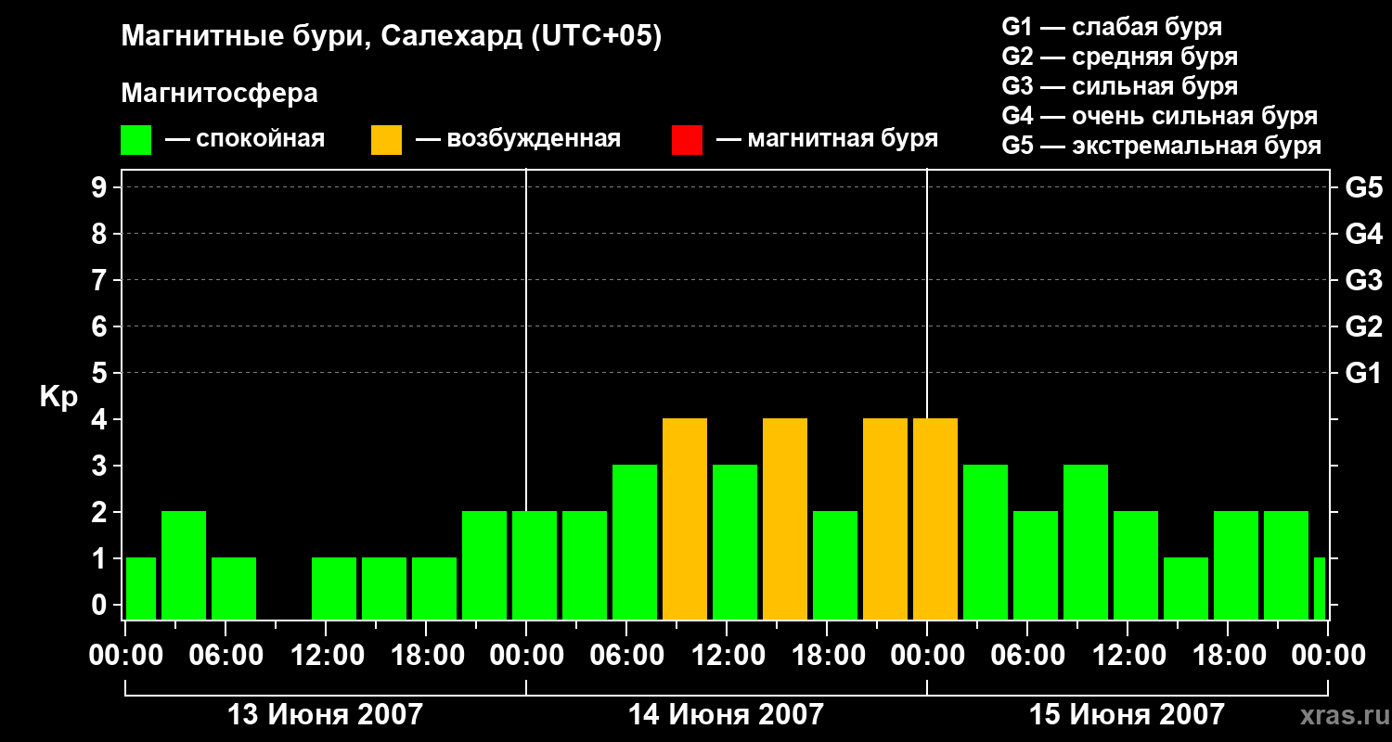1392x742 pixels.
Task: Click the '12:00' time label above 13 Июня
Action: [326, 656]
